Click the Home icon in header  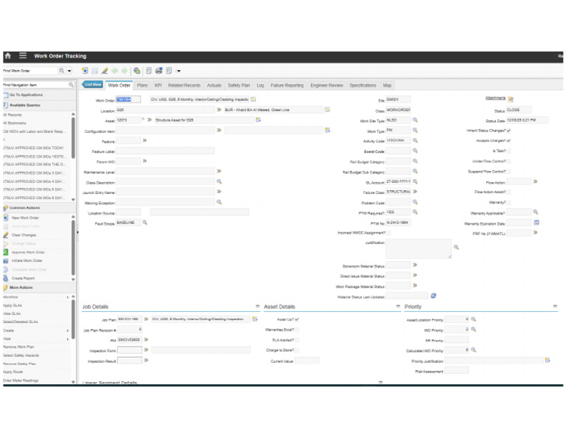click(x=7, y=56)
